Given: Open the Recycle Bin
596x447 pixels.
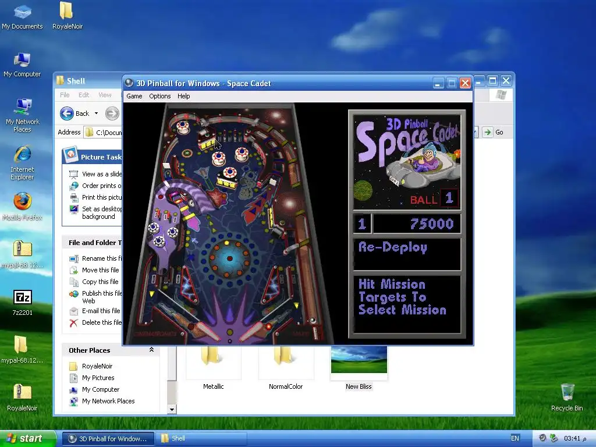Looking at the screenshot, I should tap(567, 397).
